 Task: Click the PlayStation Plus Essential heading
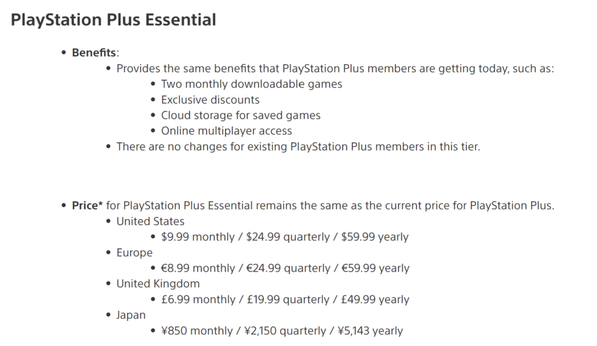point(113,20)
